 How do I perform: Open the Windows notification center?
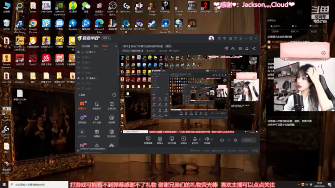tap(330, 185)
